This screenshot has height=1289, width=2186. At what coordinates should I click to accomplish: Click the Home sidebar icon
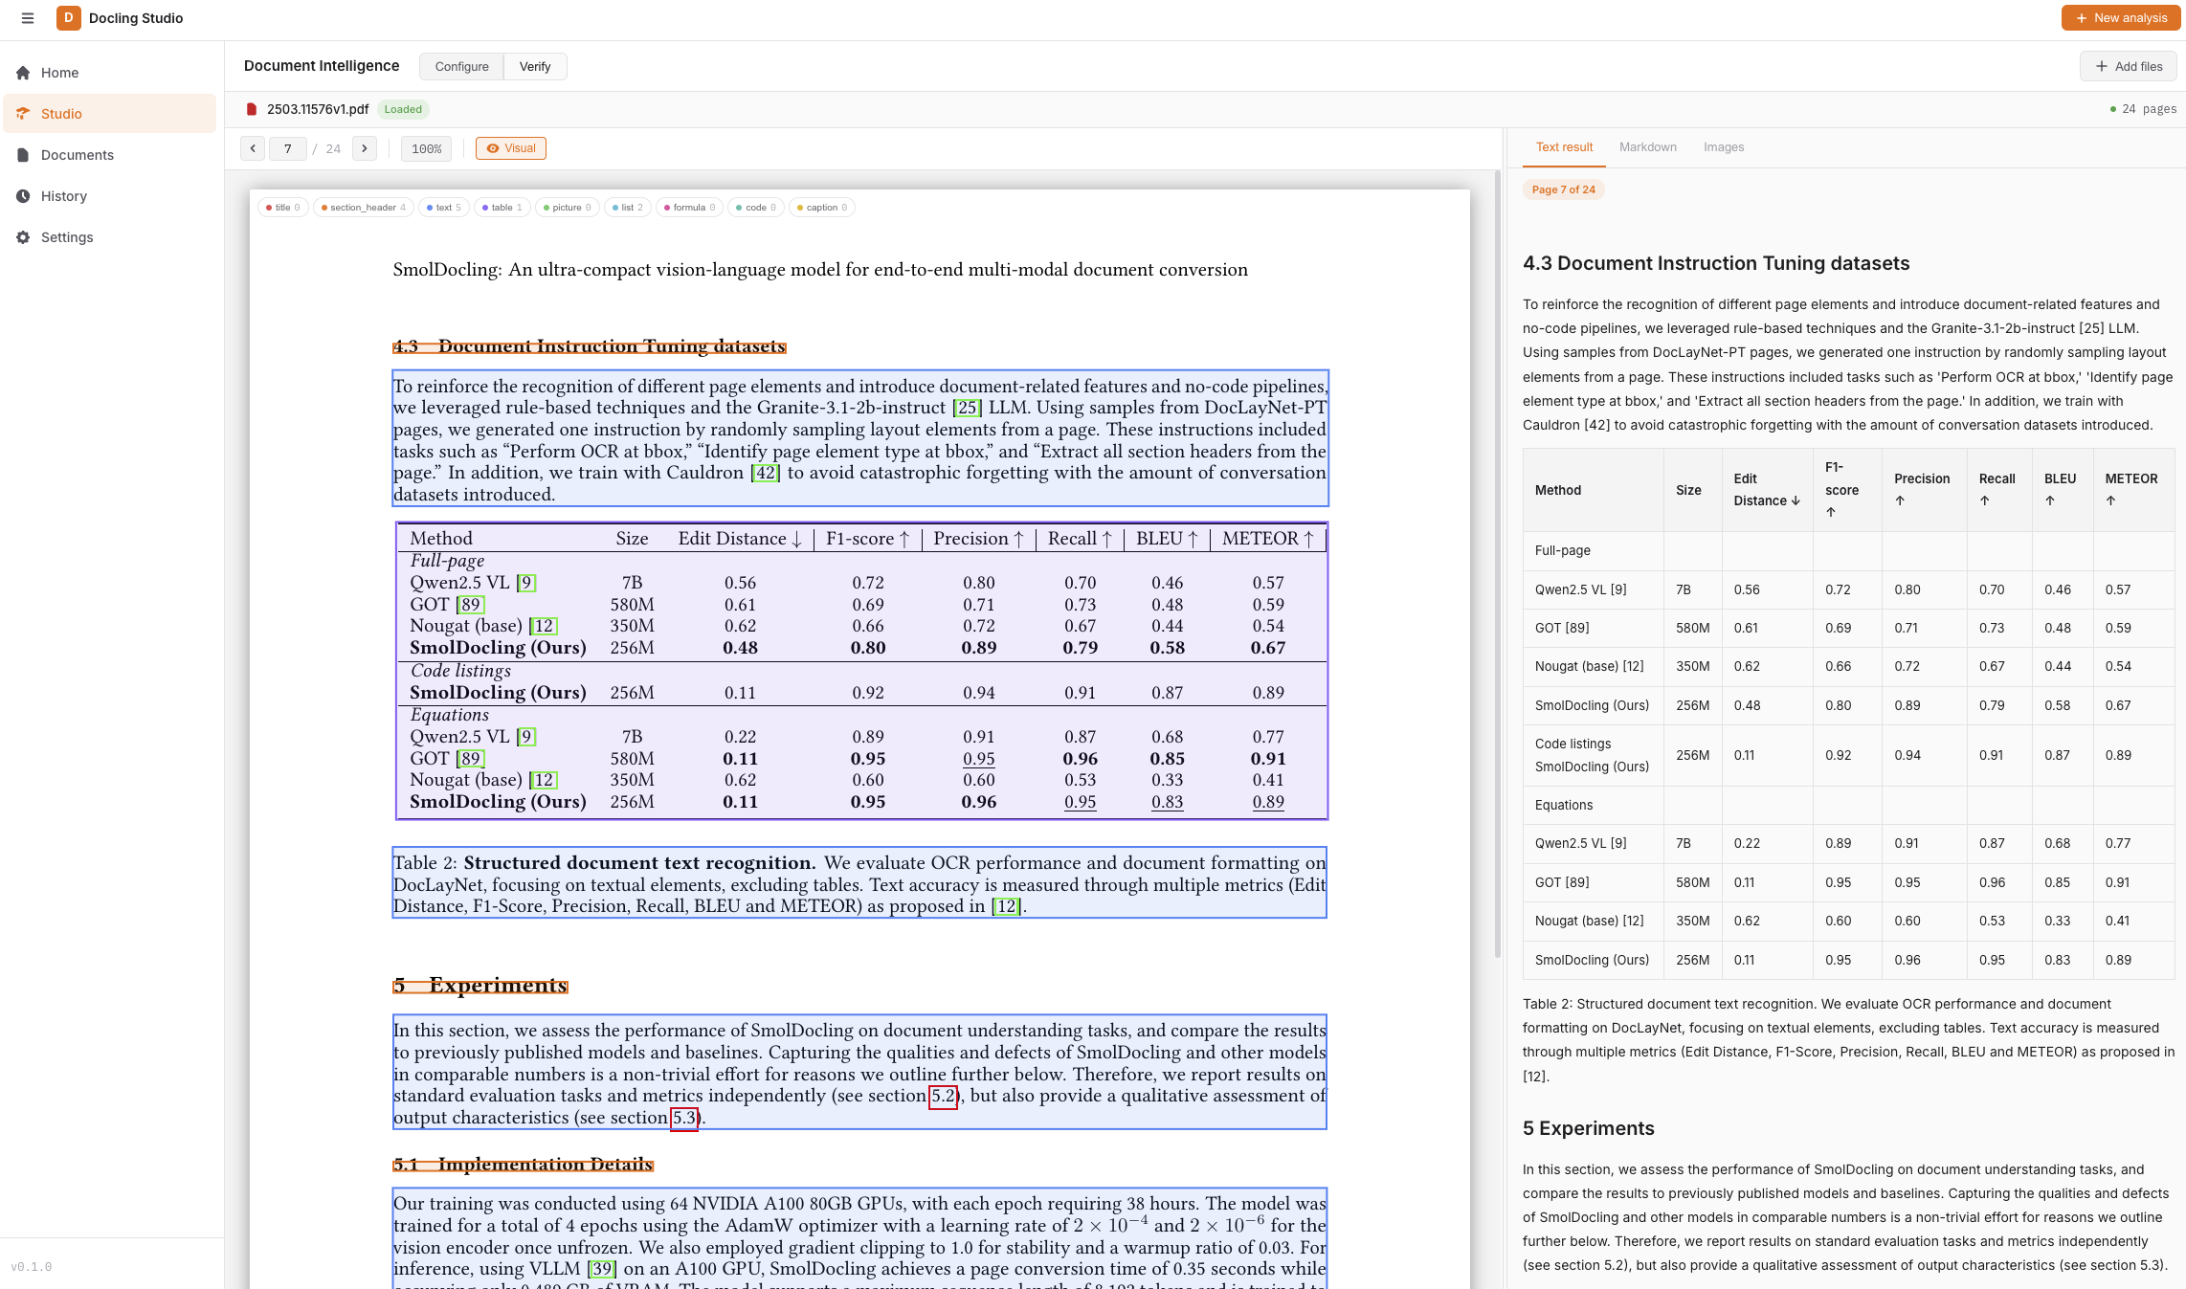point(23,73)
